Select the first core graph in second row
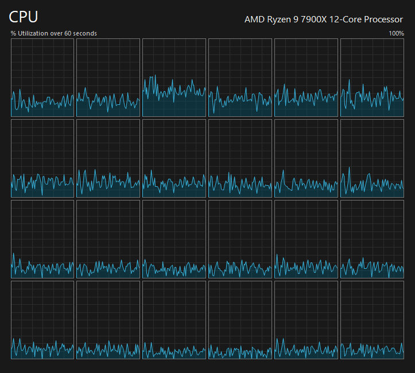 (42, 158)
